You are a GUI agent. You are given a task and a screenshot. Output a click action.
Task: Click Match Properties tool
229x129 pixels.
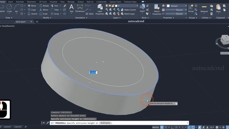[x=157, y=10]
